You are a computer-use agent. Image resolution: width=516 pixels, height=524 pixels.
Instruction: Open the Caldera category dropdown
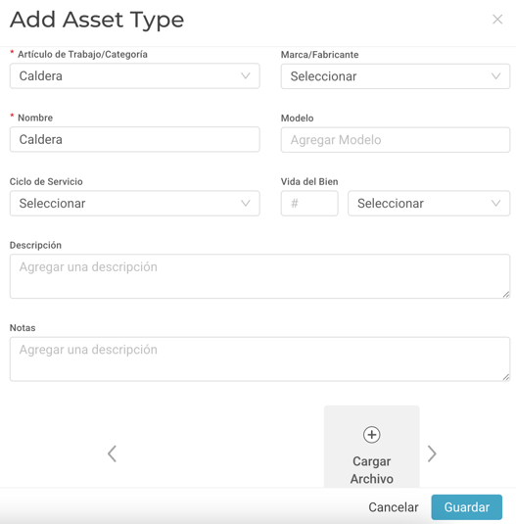134,75
